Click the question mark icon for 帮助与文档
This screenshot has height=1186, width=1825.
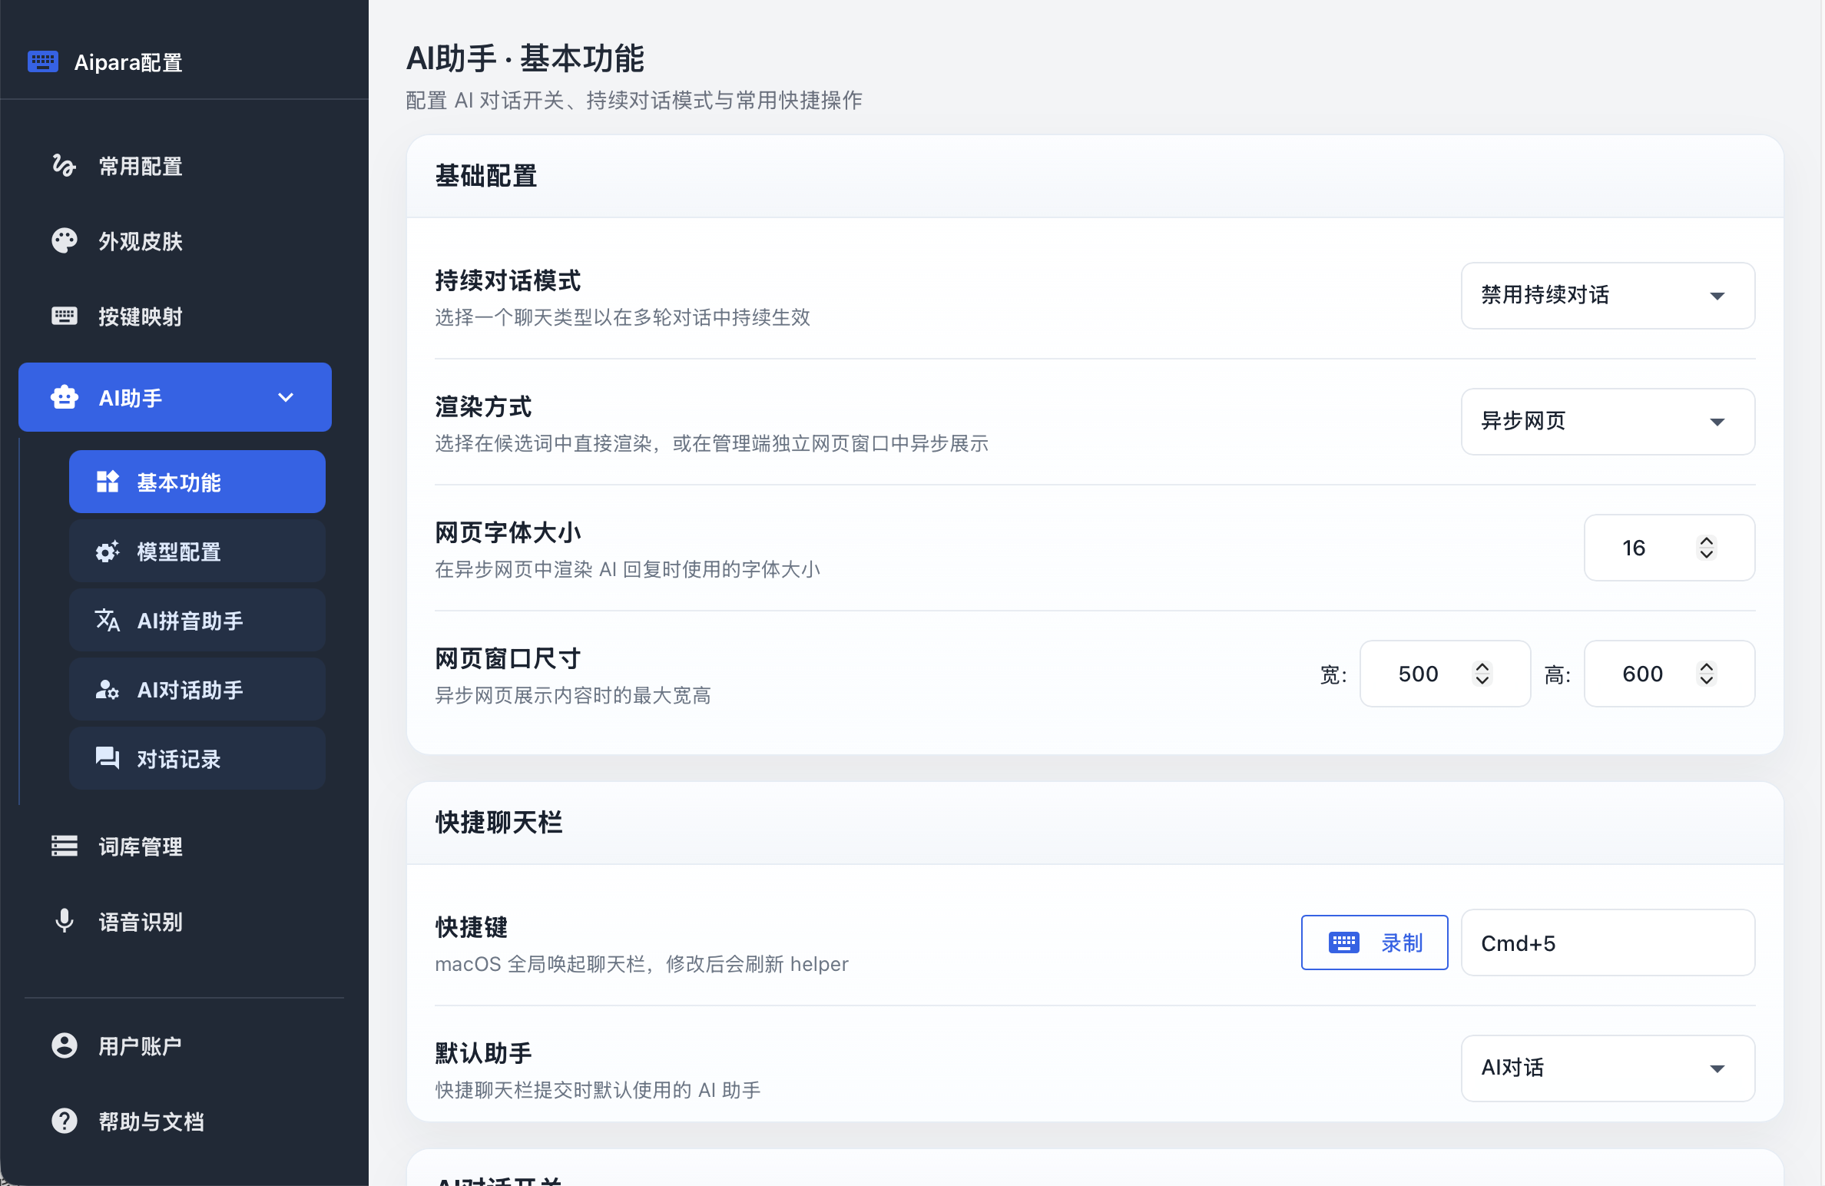pyautogui.click(x=65, y=1121)
